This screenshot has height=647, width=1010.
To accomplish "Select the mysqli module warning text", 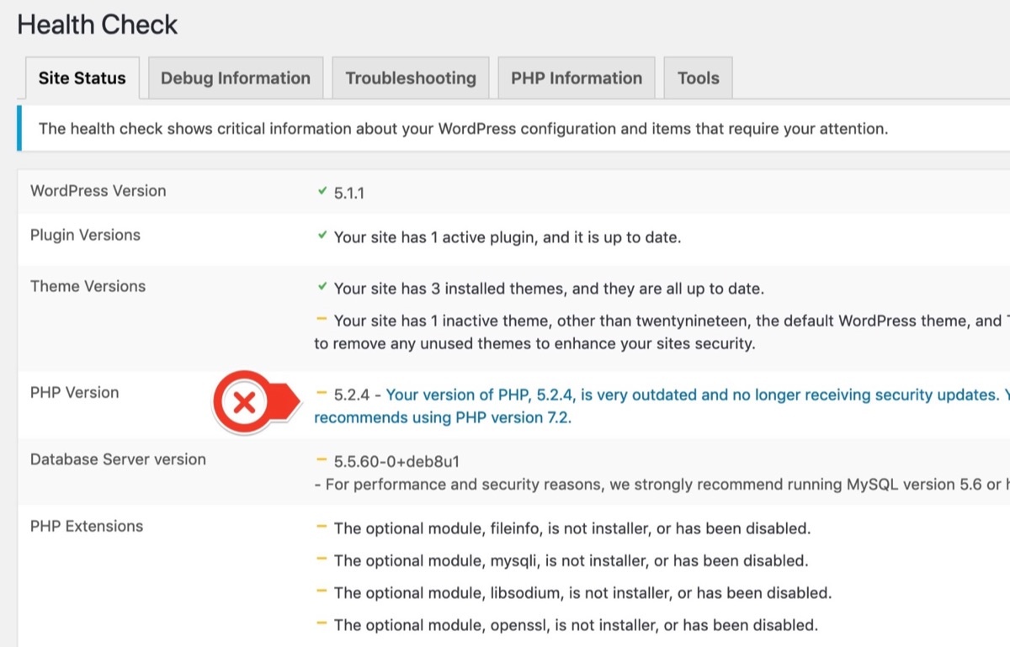I will point(571,561).
